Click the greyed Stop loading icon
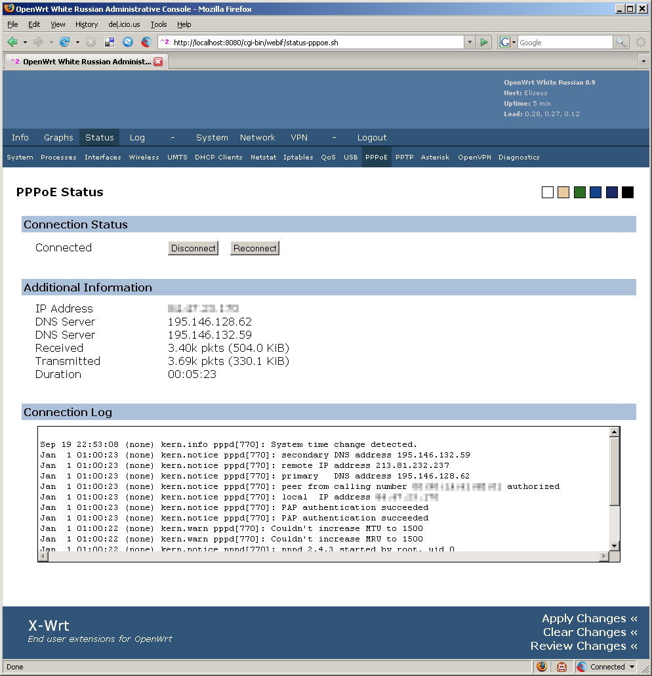The height and width of the screenshot is (676, 652). tap(91, 42)
